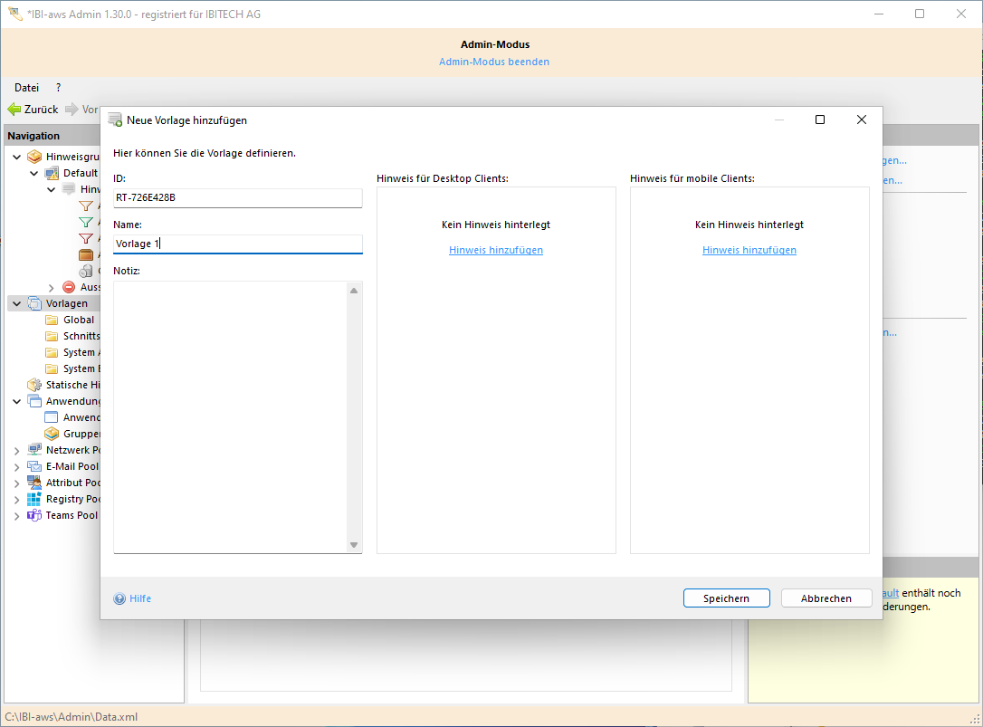This screenshot has height=727, width=983.
Task: Select the Attribut Pool user icon
Action: pyautogui.click(x=34, y=483)
